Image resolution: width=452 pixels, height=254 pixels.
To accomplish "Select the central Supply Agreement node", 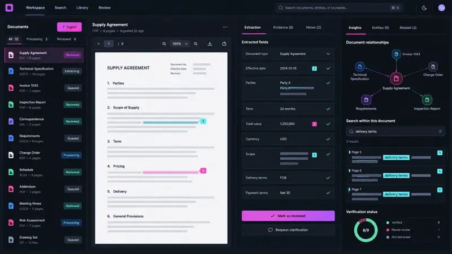I will [x=397, y=78].
